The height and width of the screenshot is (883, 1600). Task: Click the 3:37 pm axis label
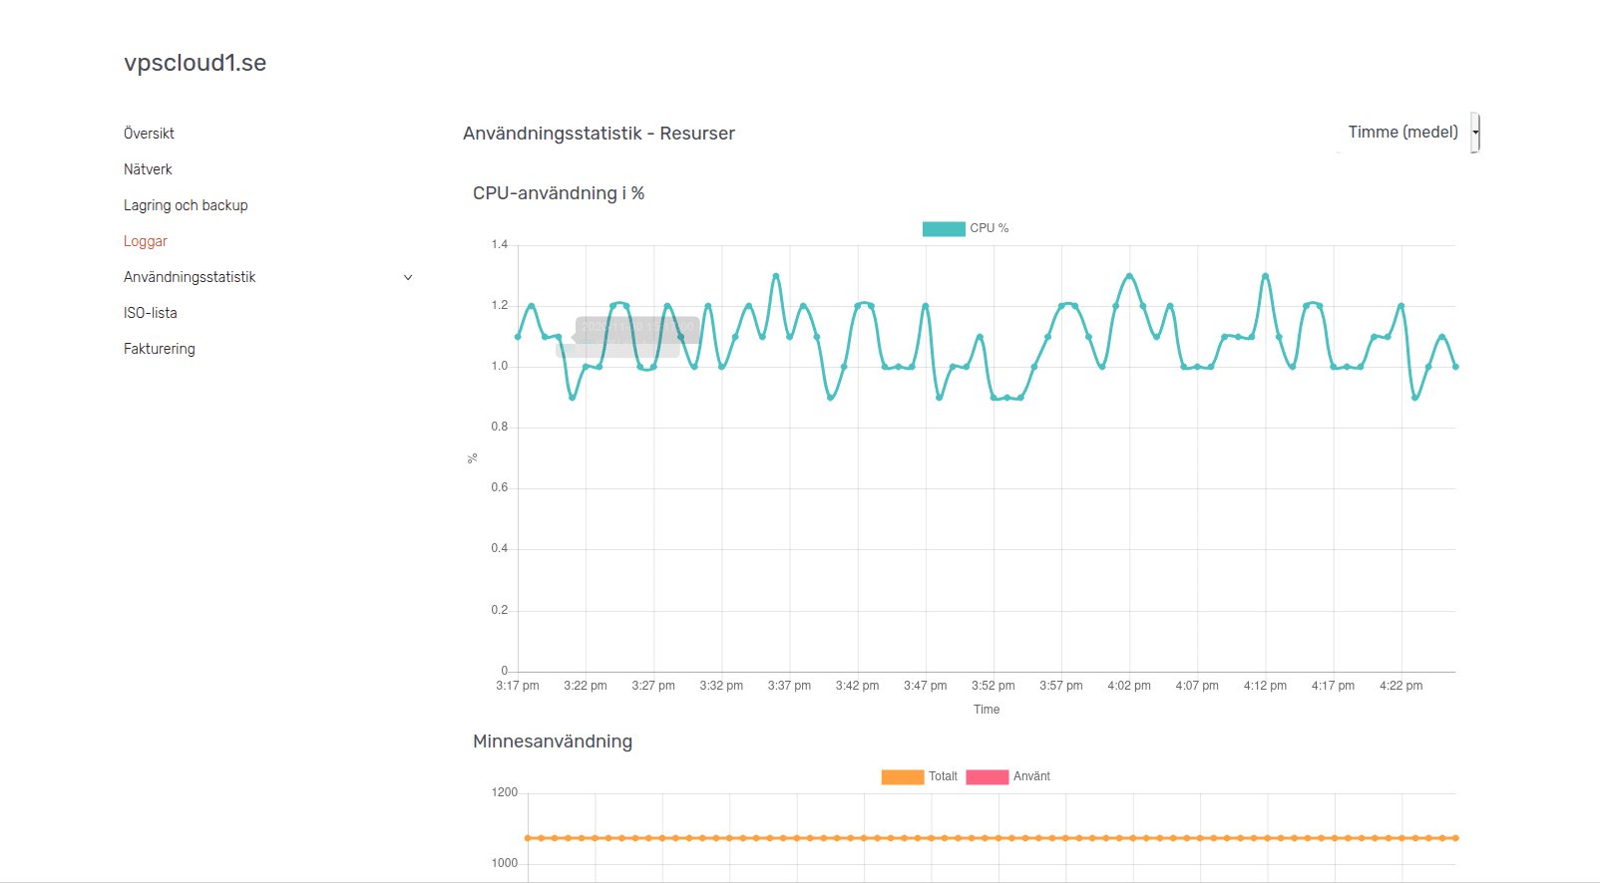789,686
